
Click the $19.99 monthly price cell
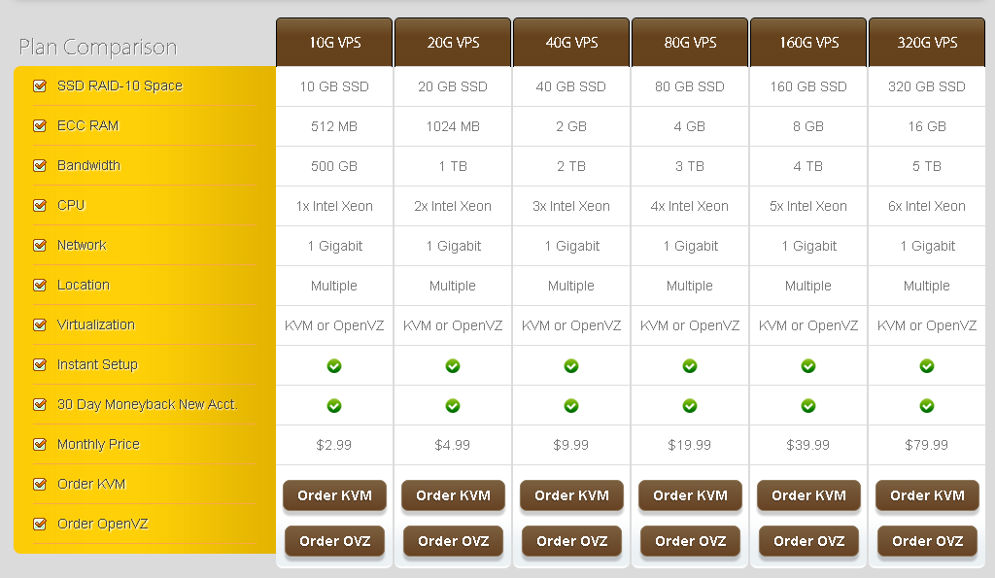[x=690, y=445]
